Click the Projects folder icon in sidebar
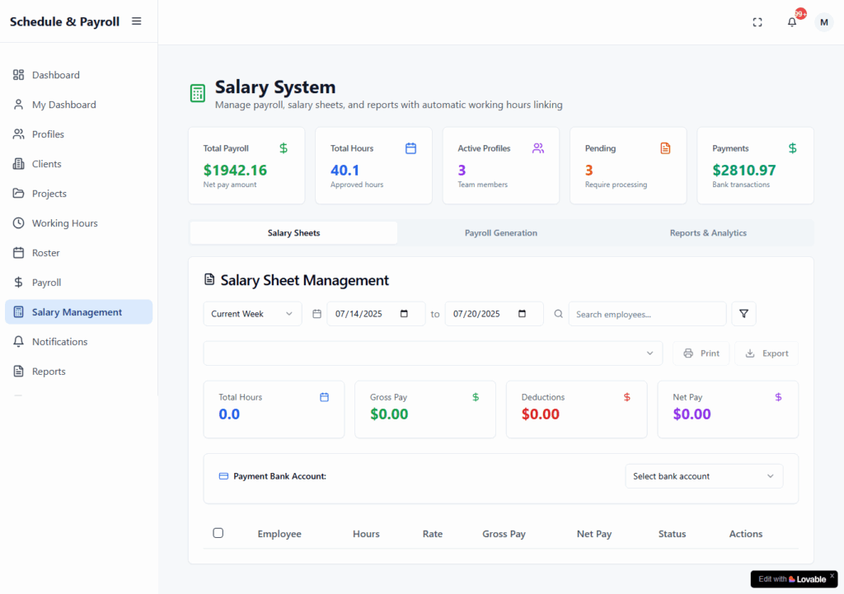 (x=19, y=194)
